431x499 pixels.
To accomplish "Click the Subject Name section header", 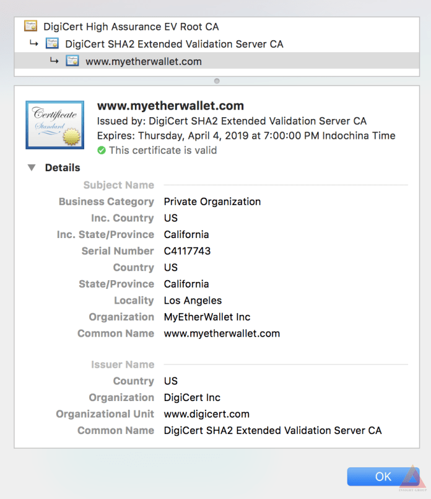I will click(118, 185).
